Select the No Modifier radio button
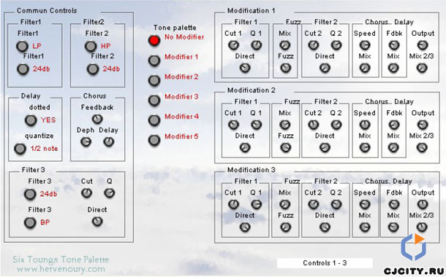 [154, 41]
